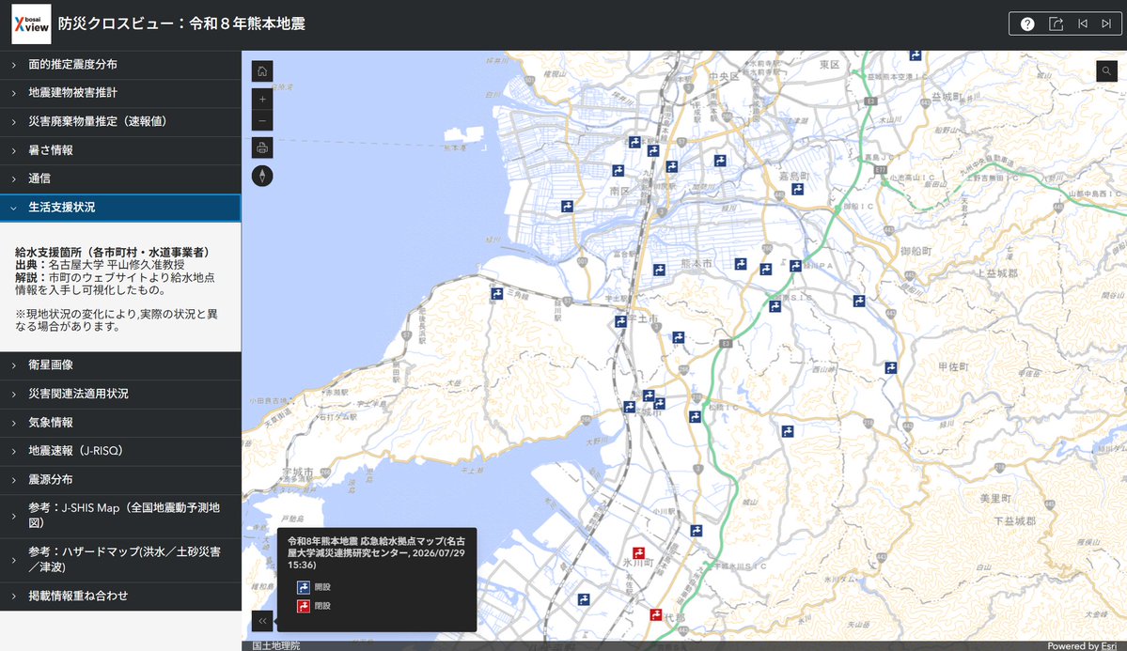1127x651 pixels.
Task: Click the 美里町 label on map
Action: point(995,498)
